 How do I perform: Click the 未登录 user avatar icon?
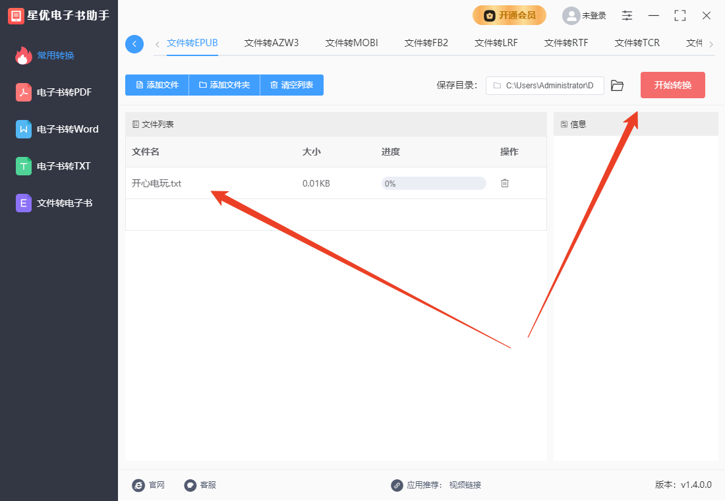[571, 15]
